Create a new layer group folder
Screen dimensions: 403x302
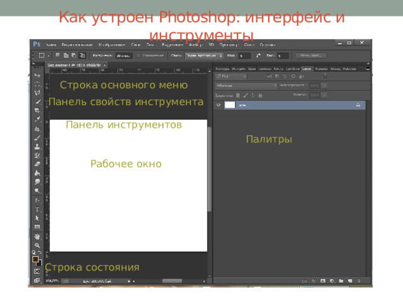341,281
